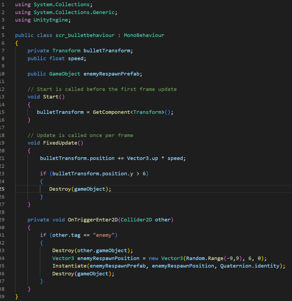Click the "enemy" string literal
The height and width of the screenshot is (301, 292).
tap(104, 235)
